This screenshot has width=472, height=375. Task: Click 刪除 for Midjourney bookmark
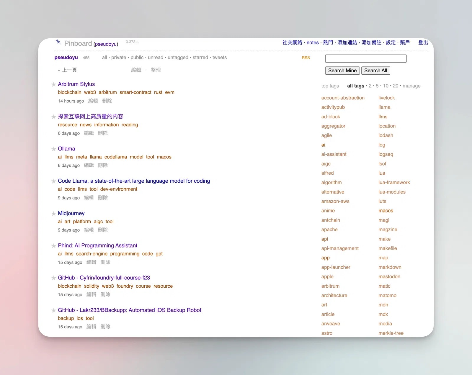103,230
